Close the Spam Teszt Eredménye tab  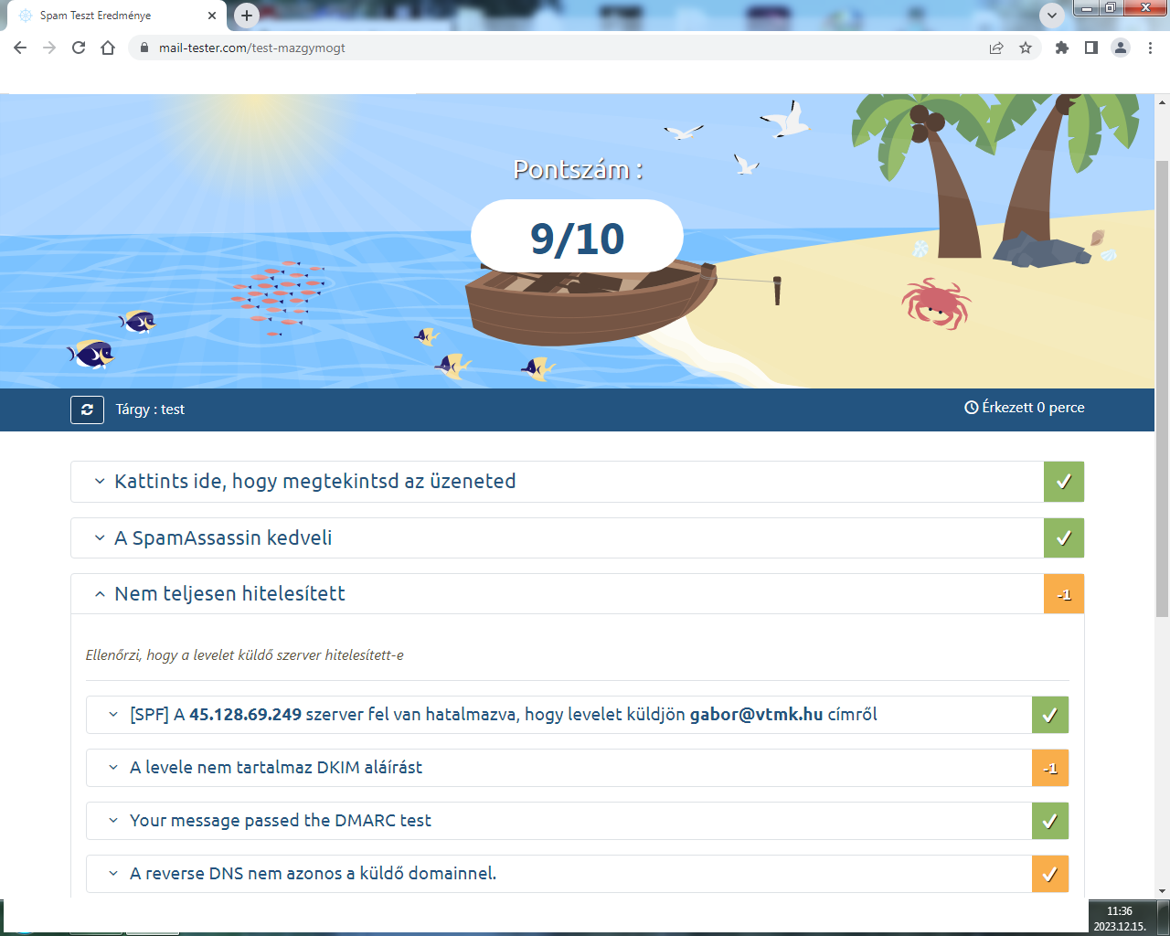point(212,16)
